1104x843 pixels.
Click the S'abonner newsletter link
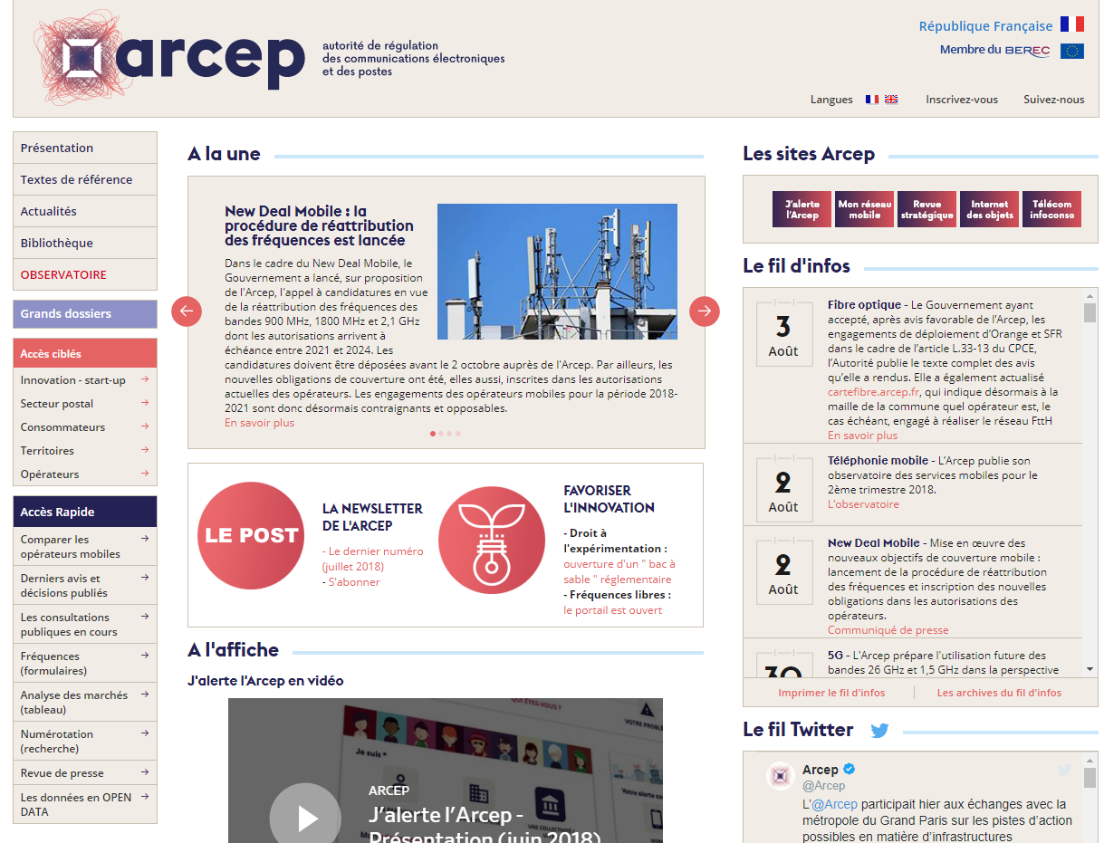click(353, 582)
